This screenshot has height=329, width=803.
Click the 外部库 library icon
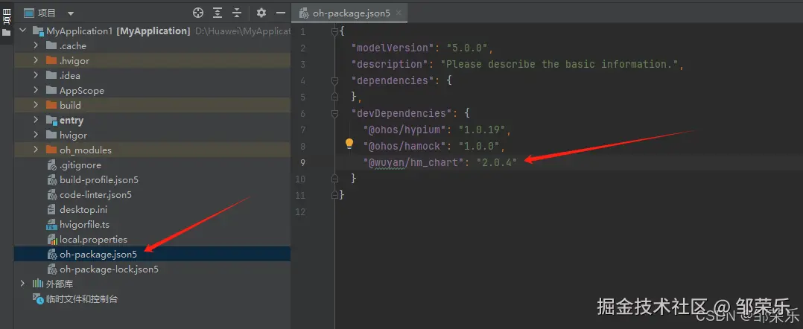coord(38,284)
